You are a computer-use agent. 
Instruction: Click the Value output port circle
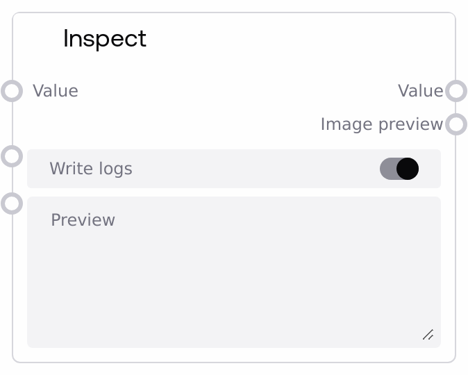(x=456, y=91)
